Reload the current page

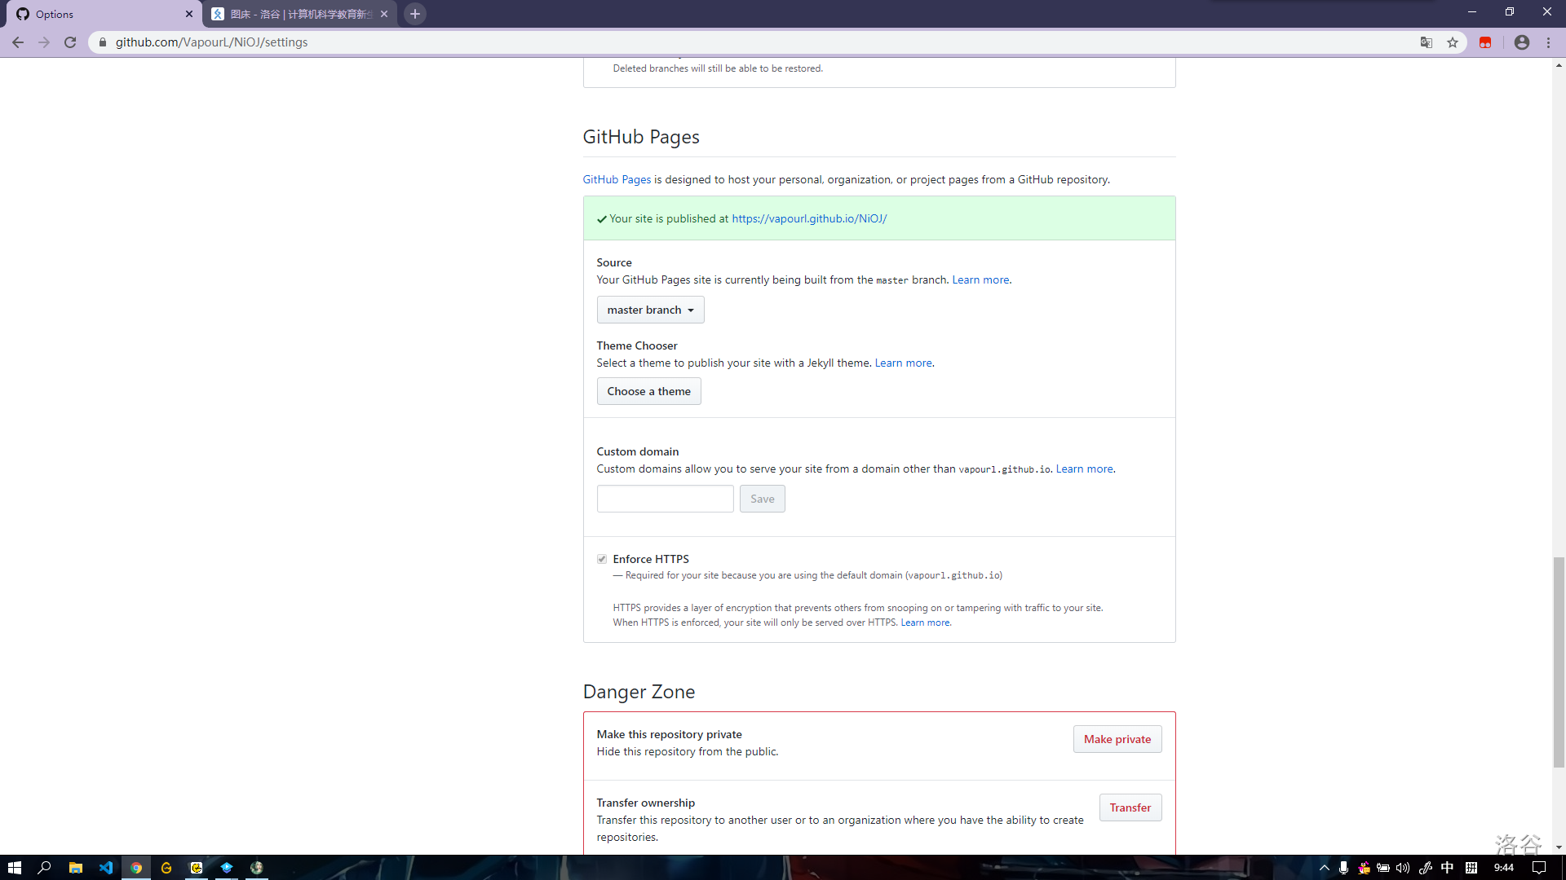[x=70, y=42]
